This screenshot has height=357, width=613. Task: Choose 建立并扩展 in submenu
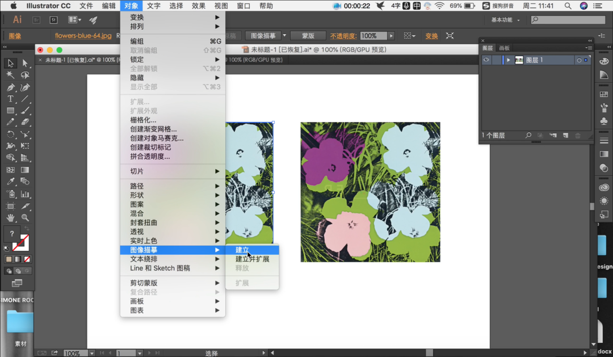pyautogui.click(x=252, y=259)
